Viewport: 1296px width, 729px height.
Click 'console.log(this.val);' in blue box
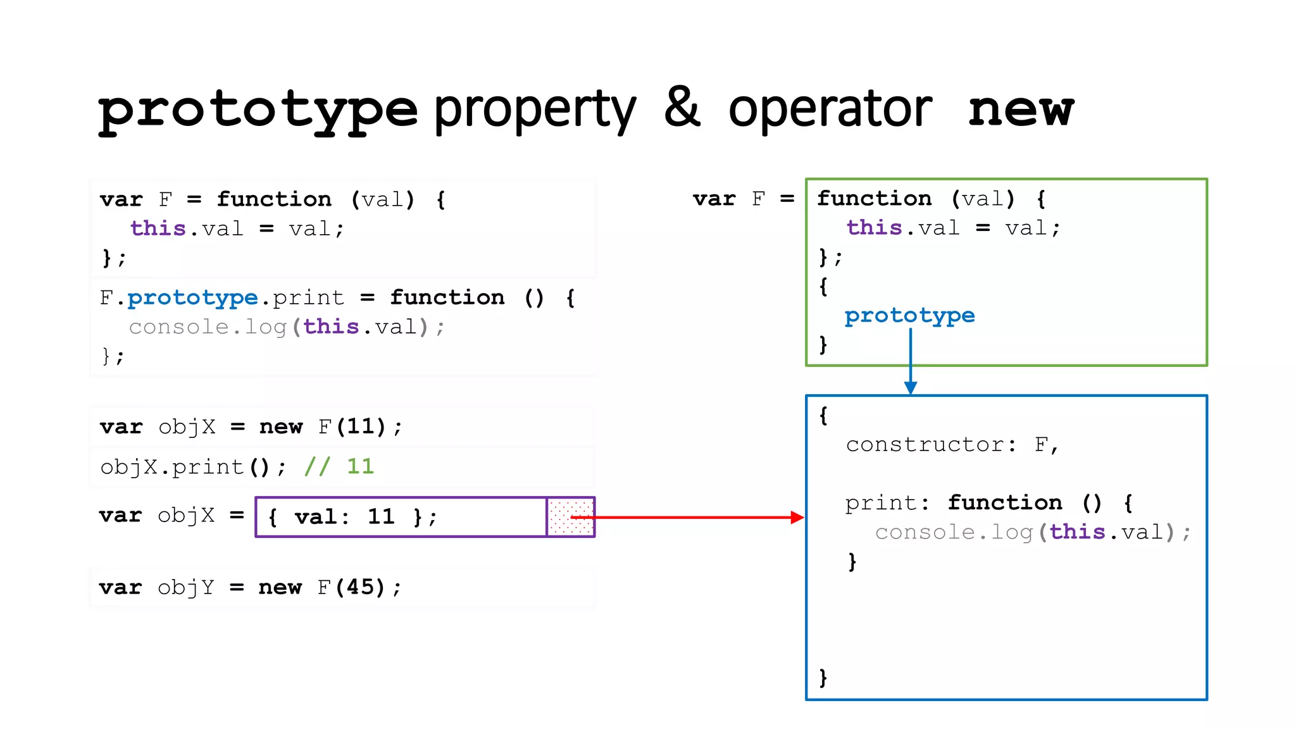[1032, 532]
